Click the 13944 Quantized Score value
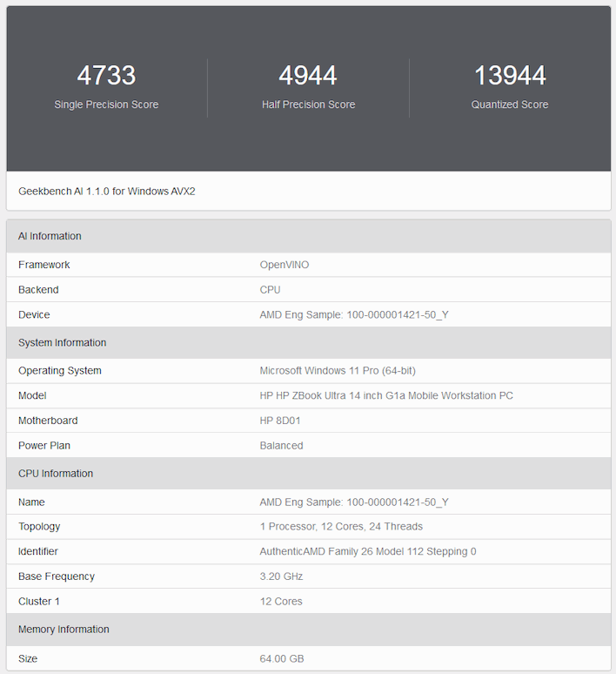 tap(510, 76)
